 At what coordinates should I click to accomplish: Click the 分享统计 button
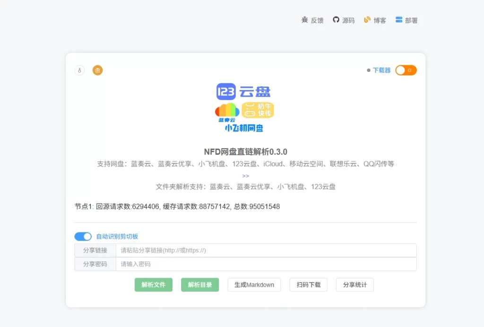click(x=355, y=285)
